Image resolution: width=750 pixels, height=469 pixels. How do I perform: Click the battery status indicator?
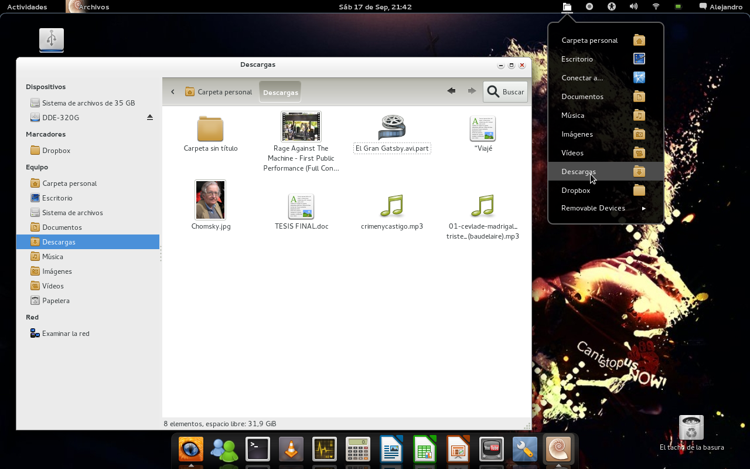point(678,7)
